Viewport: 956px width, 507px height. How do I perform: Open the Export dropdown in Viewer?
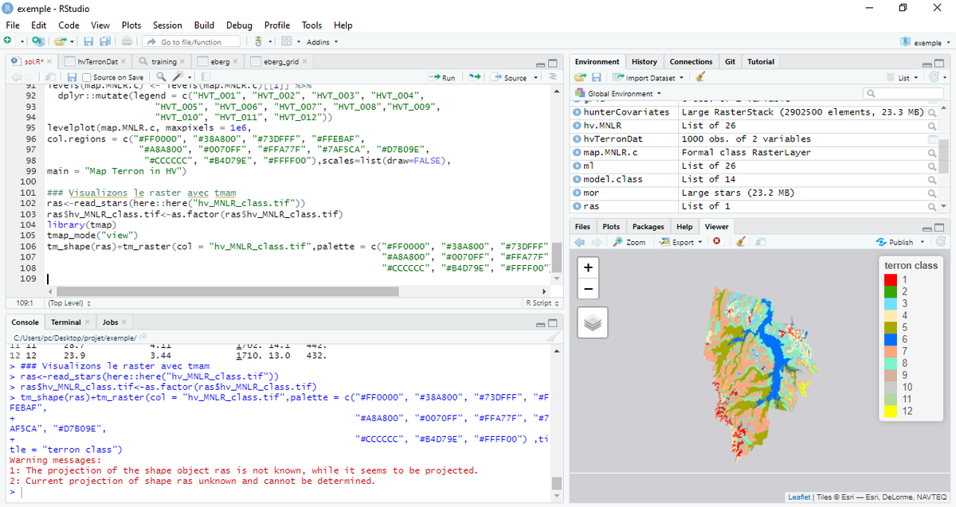click(683, 242)
